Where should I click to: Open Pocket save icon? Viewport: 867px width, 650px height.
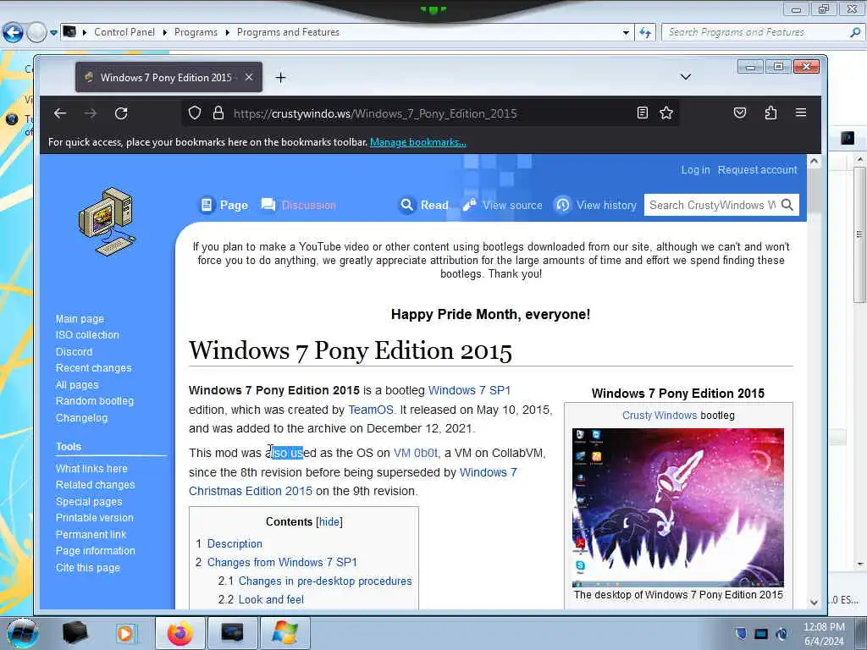click(x=740, y=113)
